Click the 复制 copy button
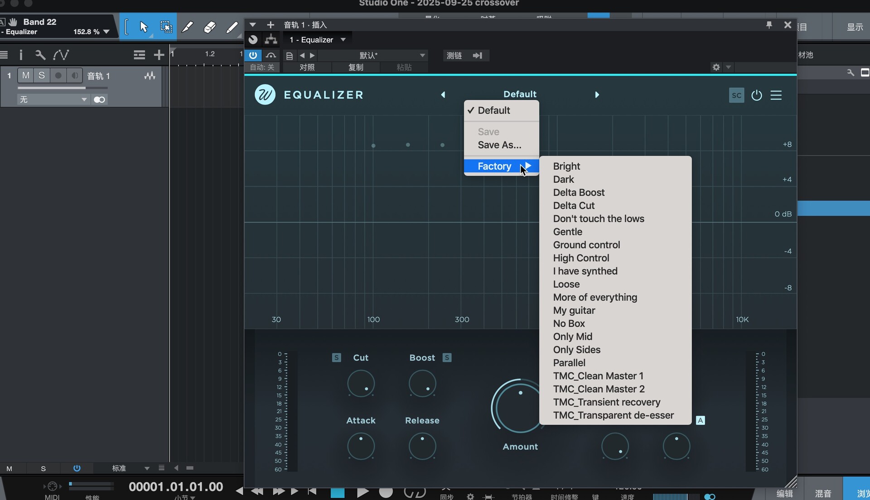870x500 pixels. pyautogui.click(x=356, y=67)
